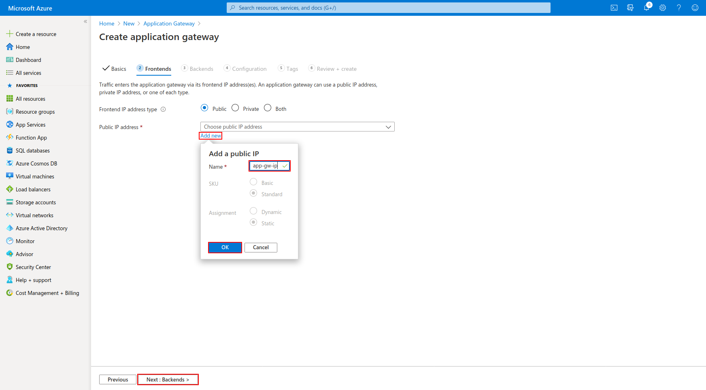Click Microsoft Azure portal title
Viewport: 706px width, 390px height.
[30, 8]
